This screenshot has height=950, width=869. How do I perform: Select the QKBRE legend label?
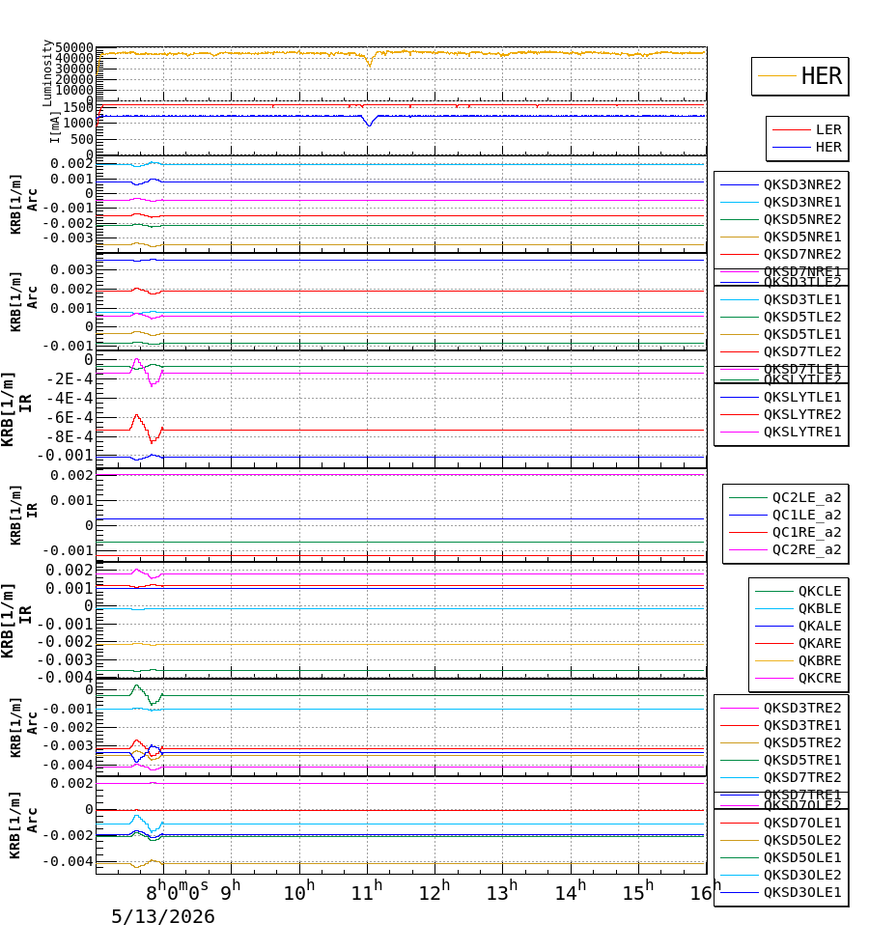point(820,661)
